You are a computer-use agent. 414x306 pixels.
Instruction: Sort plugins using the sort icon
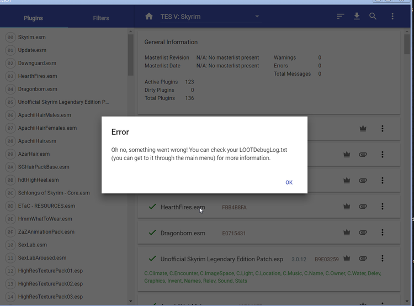[341, 17]
